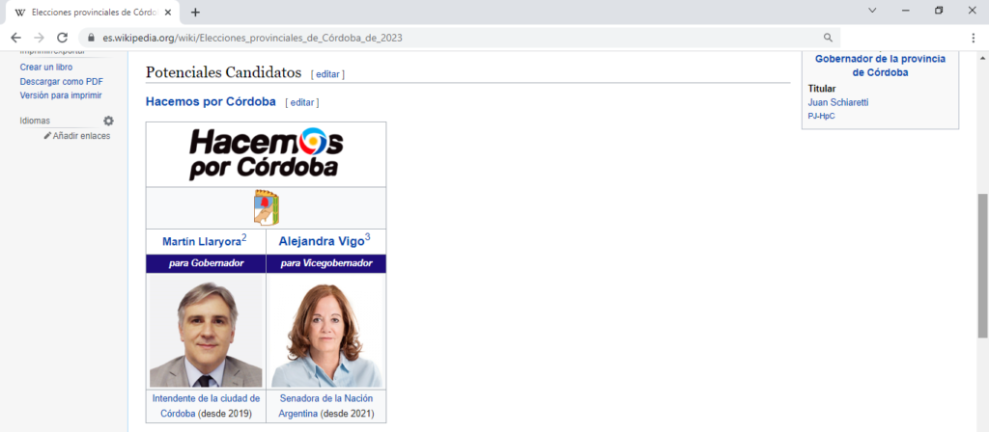
Task: Open Gobernador de la provincia de Córdoba link
Action: (880, 66)
